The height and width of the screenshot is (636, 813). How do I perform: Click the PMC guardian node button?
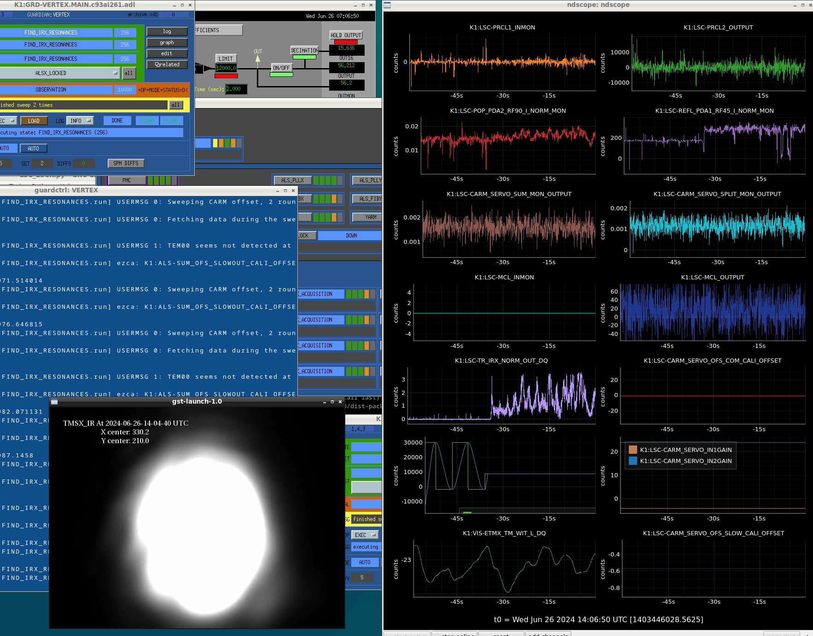click(127, 180)
